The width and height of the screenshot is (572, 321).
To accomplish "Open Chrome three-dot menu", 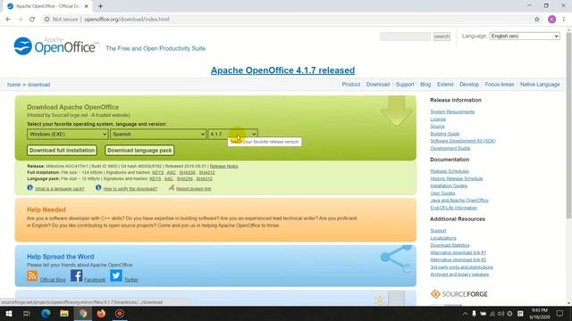I will pos(564,20).
